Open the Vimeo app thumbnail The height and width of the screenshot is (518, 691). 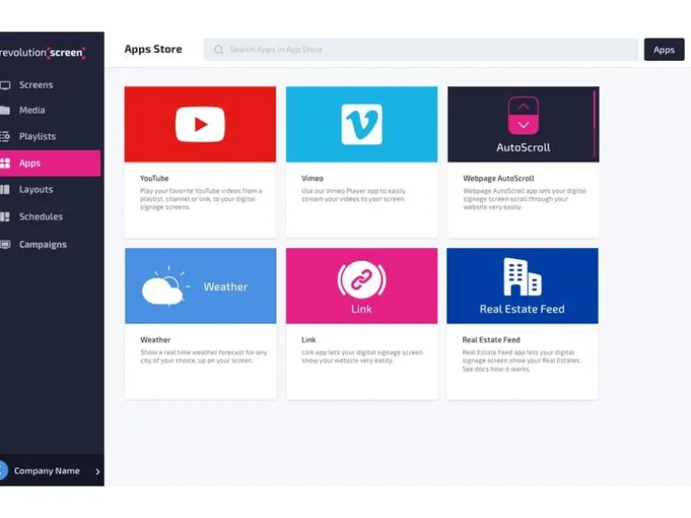[362, 124]
